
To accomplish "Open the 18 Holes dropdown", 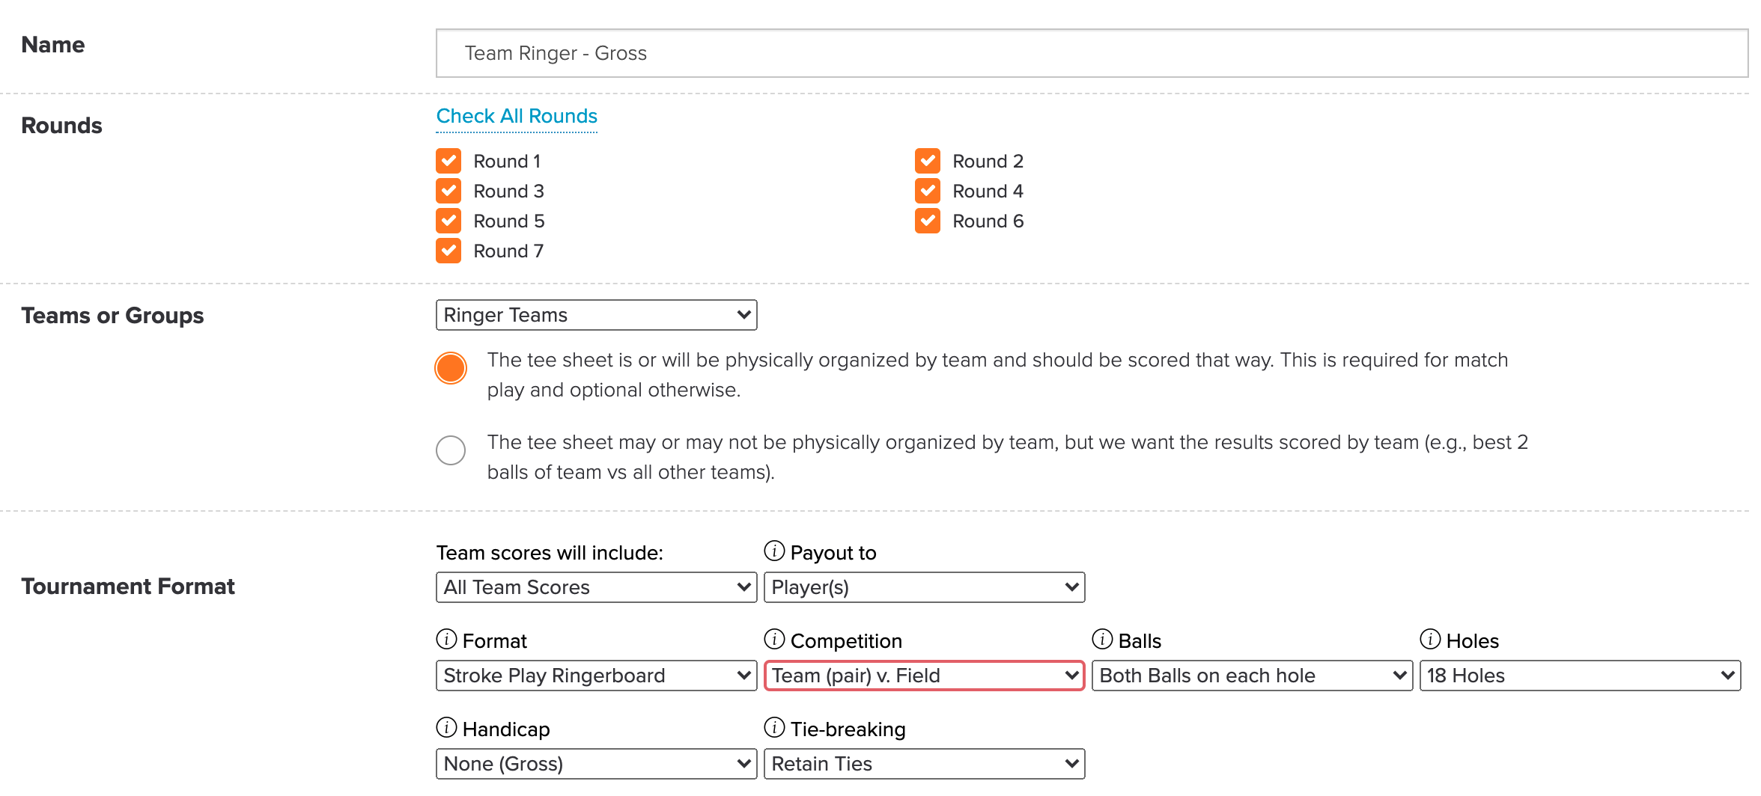I will pos(1581,676).
